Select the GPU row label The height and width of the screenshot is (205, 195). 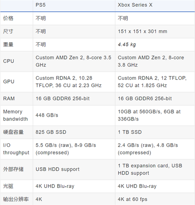[x=9, y=82]
